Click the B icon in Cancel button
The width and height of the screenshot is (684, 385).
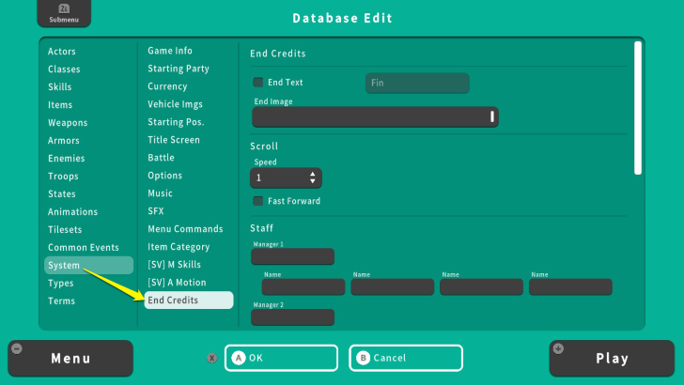pyautogui.click(x=363, y=358)
